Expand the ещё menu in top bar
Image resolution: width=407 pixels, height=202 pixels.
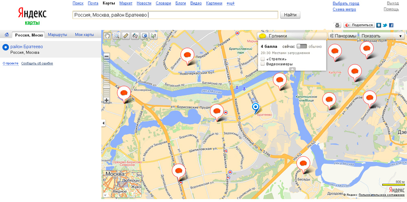(x=230, y=3)
